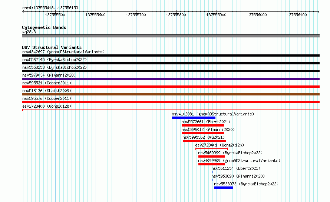This screenshot has width=330, height=202.
Task: Click the Cytogenetic Bands track title
Action: (x=44, y=27)
